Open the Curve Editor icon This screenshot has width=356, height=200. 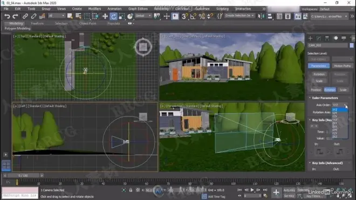pos(305,16)
